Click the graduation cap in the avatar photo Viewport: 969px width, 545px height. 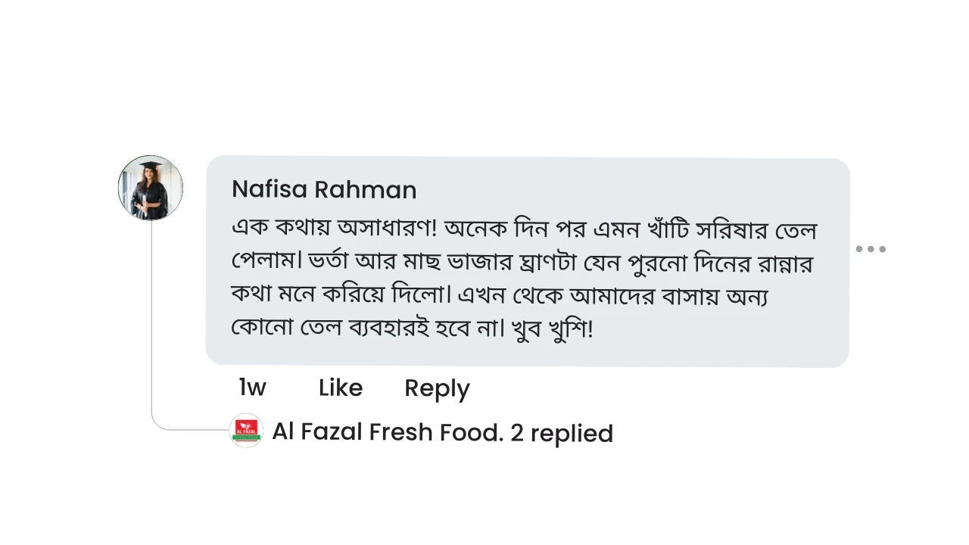(151, 167)
